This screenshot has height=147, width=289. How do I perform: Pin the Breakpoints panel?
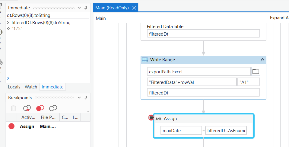pyautogui.click(x=86, y=97)
